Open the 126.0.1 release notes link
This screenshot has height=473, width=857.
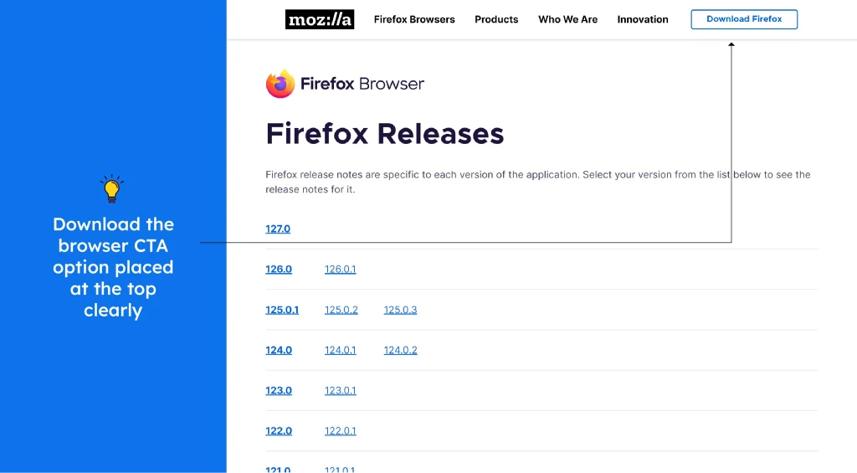coord(340,269)
